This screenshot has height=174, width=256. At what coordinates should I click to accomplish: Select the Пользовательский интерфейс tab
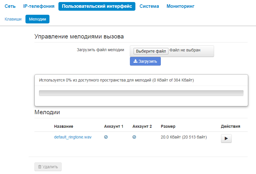pyautogui.click(x=97, y=6)
